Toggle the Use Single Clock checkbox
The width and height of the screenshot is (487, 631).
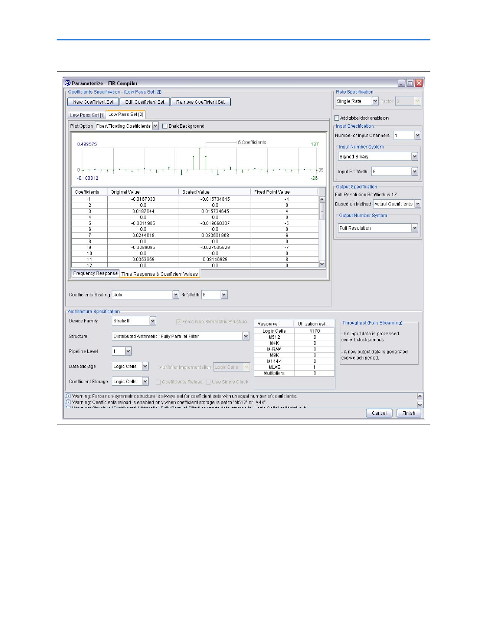click(x=208, y=382)
